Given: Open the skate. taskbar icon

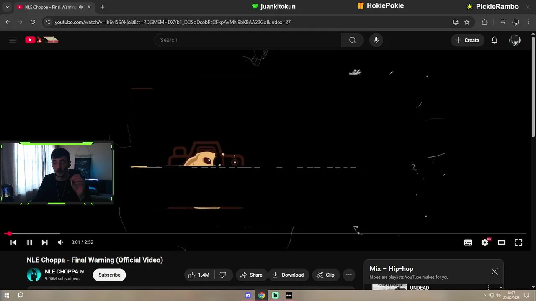Looking at the screenshot, I should coord(289,296).
